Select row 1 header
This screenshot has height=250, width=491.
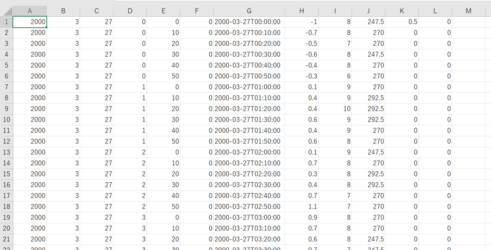(6, 22)
